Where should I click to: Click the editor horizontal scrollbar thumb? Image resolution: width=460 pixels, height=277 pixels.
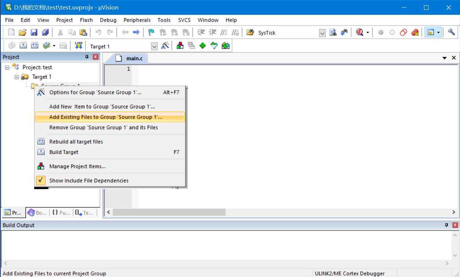[169, 212]
